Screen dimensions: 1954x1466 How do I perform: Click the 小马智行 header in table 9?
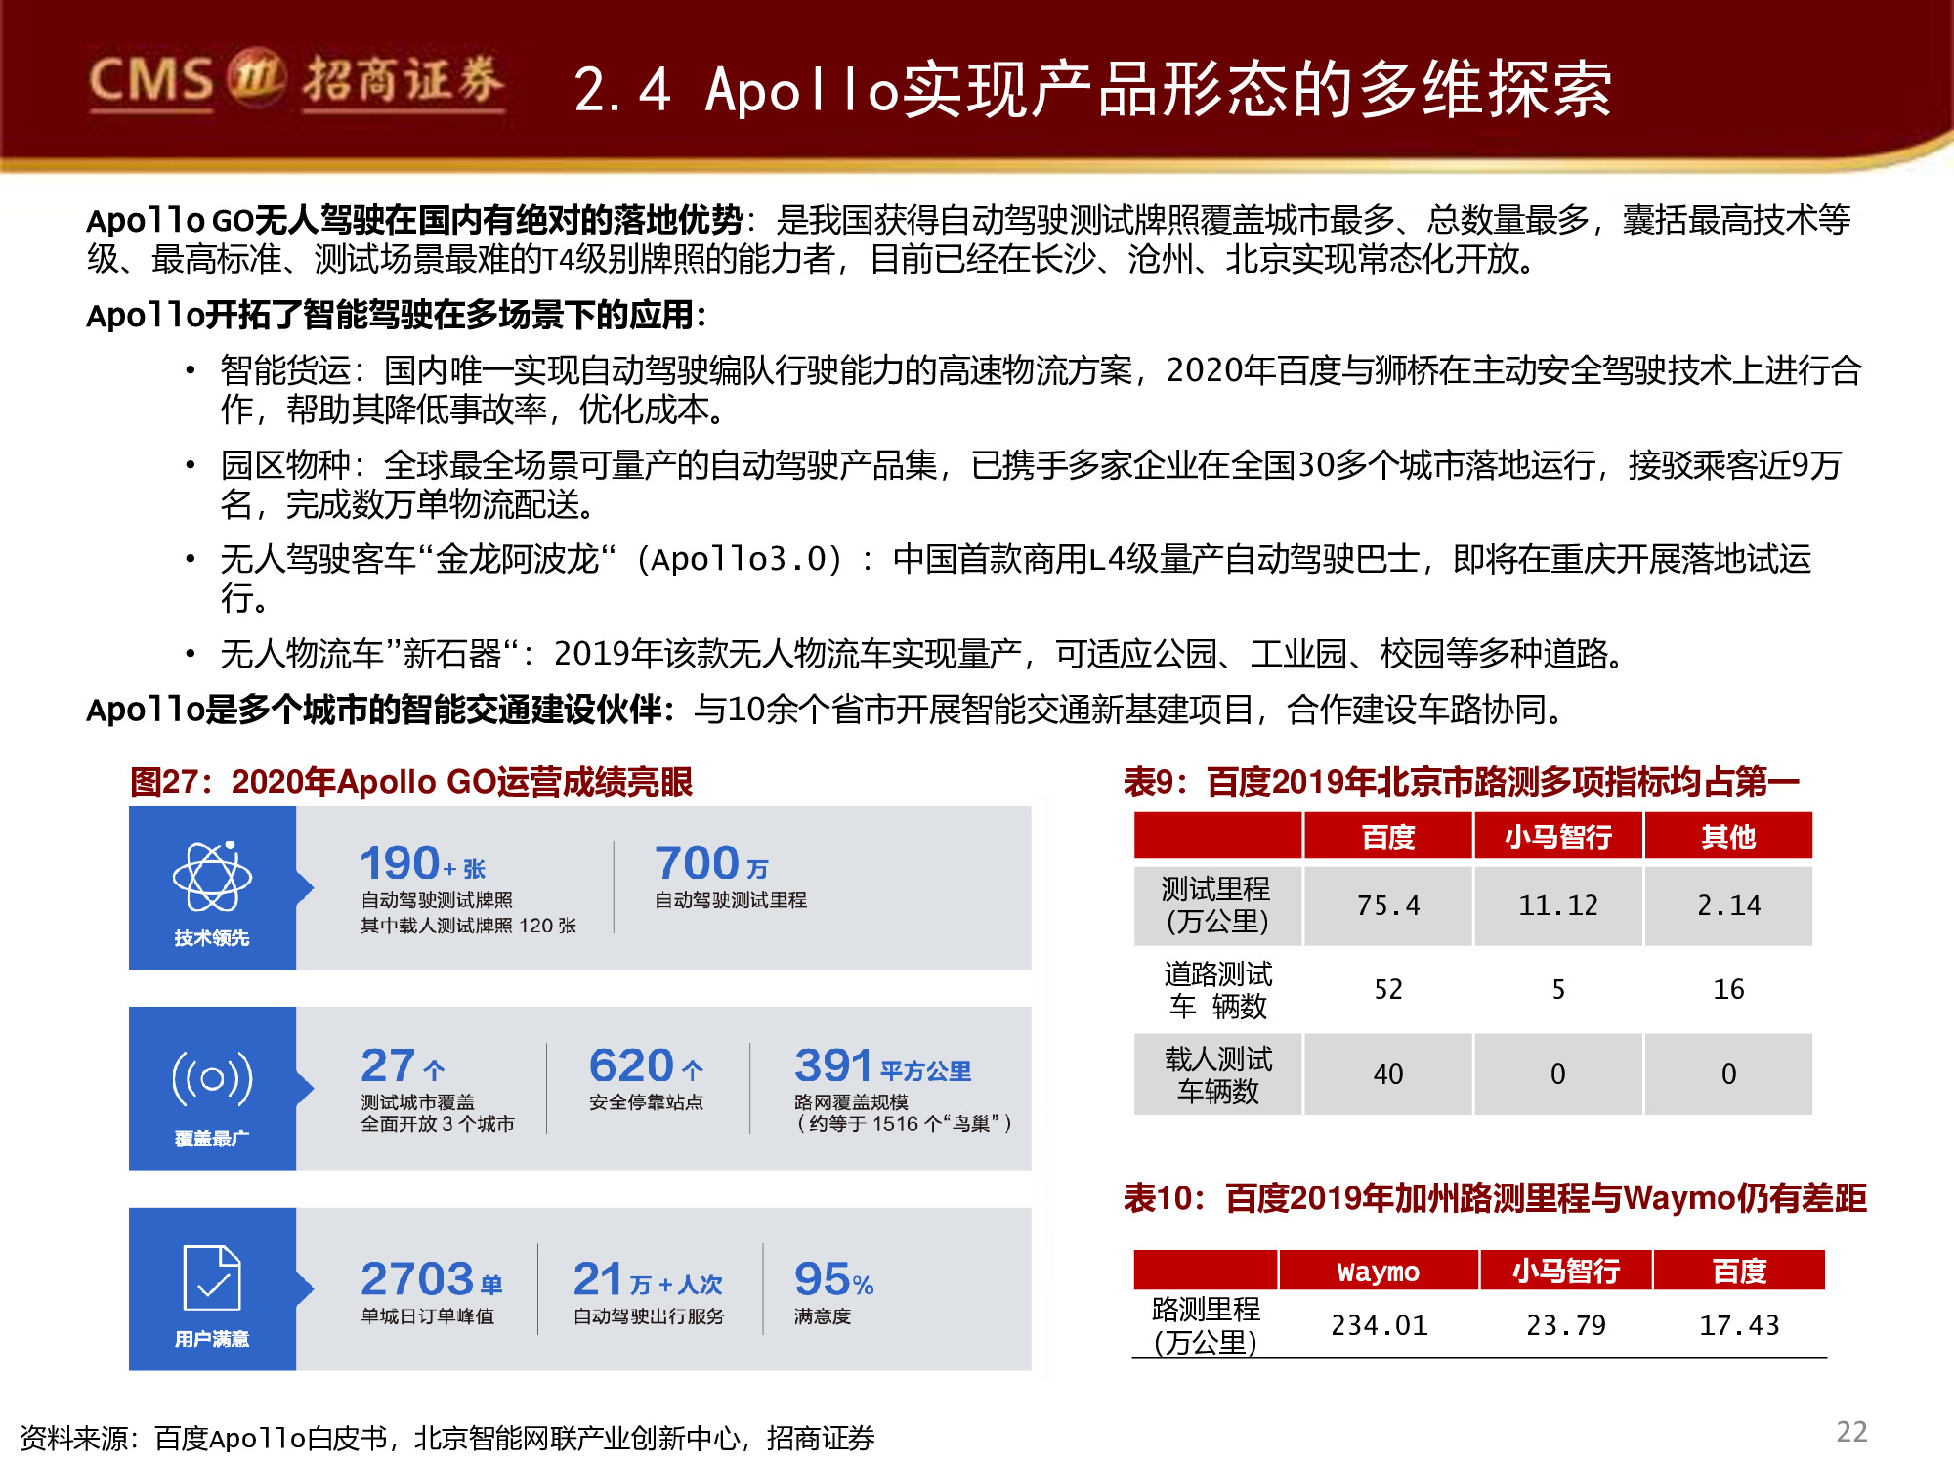point(1558,837)
